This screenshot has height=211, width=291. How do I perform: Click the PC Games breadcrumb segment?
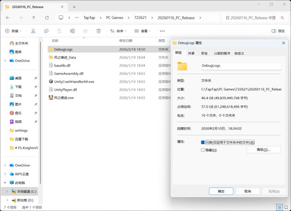click(115, 18)
